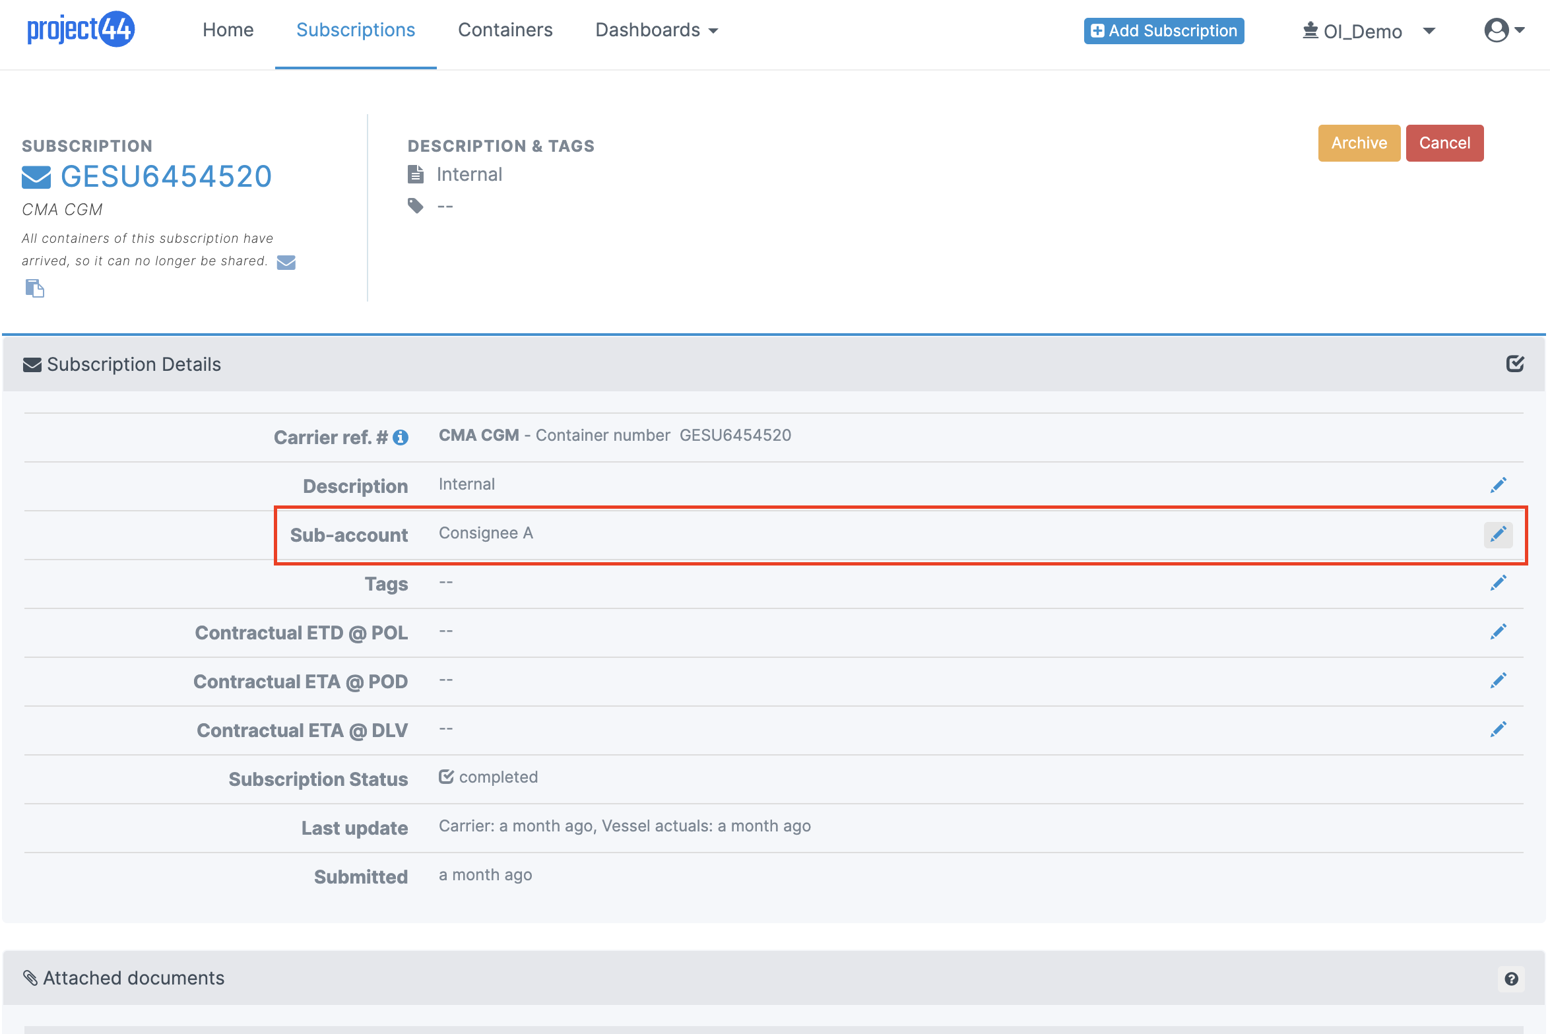Click the Subscription Details envelope icon
Viewport: 1550px width, 1034px height.
tap(32, 365)
